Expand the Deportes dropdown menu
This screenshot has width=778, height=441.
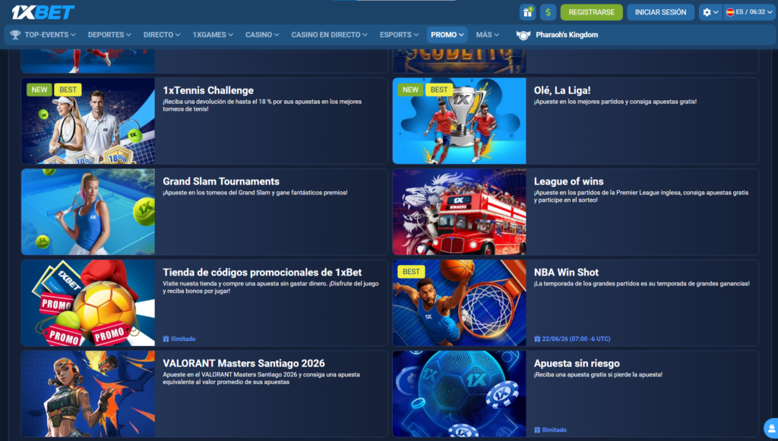[x=109, y=35]
